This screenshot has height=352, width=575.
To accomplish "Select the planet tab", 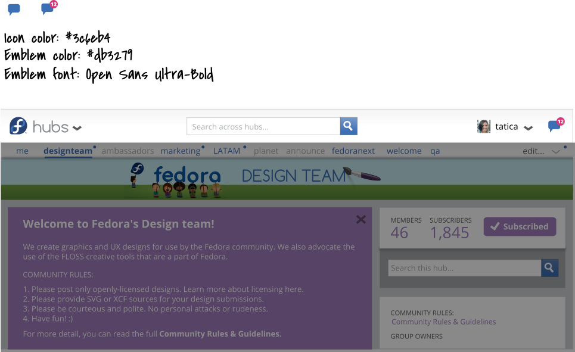I will pyautogui.click(x=266, y=151).
